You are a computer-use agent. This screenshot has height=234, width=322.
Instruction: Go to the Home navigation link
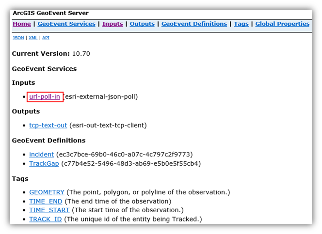coord(22,24)
